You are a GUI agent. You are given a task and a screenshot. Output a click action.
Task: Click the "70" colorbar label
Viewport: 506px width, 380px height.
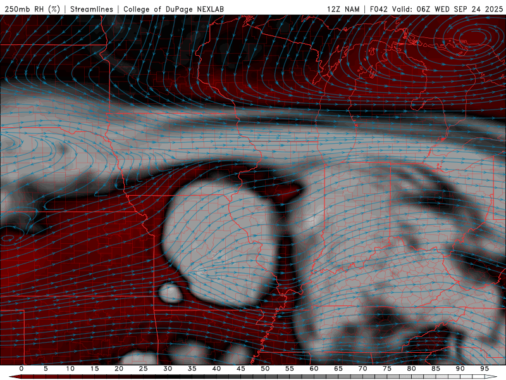362,369
